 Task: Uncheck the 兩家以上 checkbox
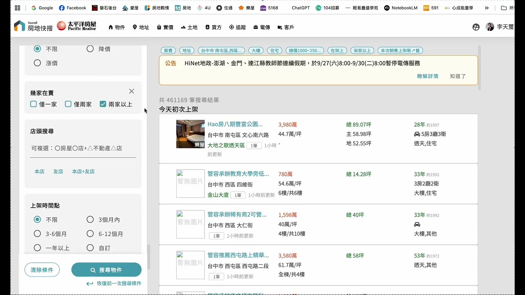coord(103,104)
